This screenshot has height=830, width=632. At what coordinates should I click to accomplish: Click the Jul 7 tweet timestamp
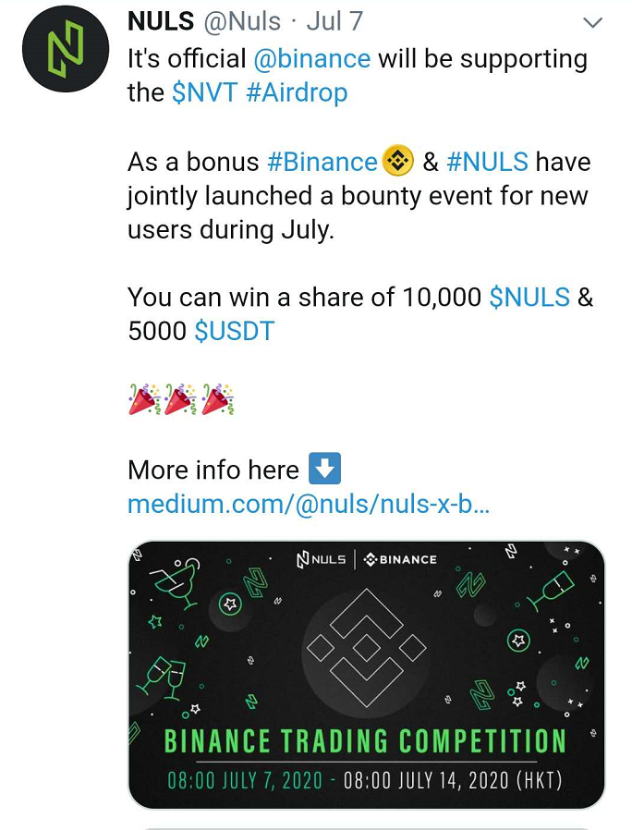[x=334, y=21]
